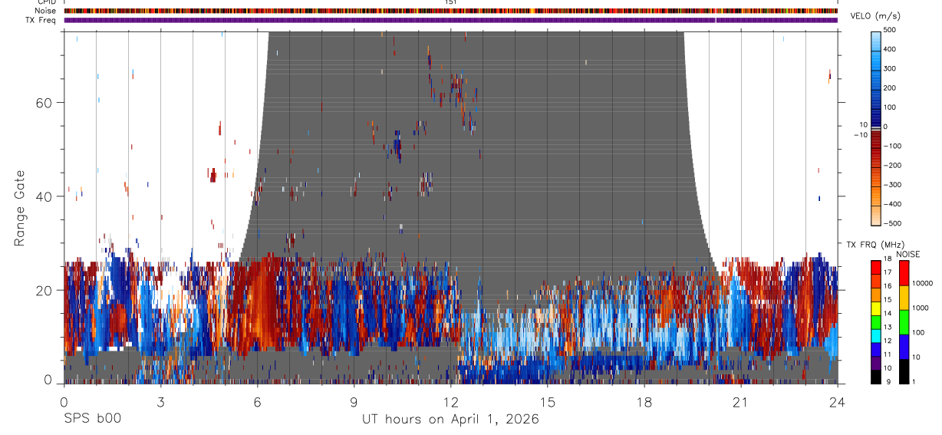Screen dimensions: 942x435
Task: Click the green swatch in the NOISE legend
Action: 904,321
